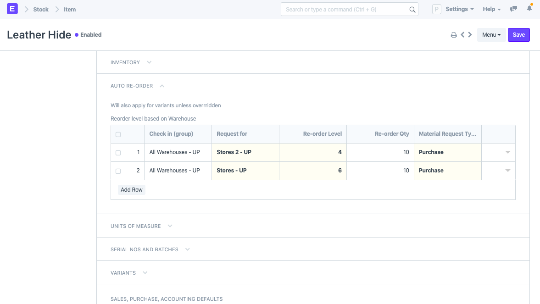The width and height of the screenshot is (540, 304).
Task: Open the Settings menu
Action: point(459,9)
